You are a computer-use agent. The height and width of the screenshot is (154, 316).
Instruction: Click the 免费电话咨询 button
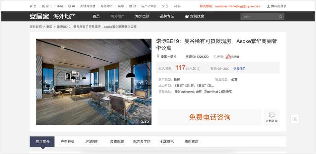click(210, 117)
